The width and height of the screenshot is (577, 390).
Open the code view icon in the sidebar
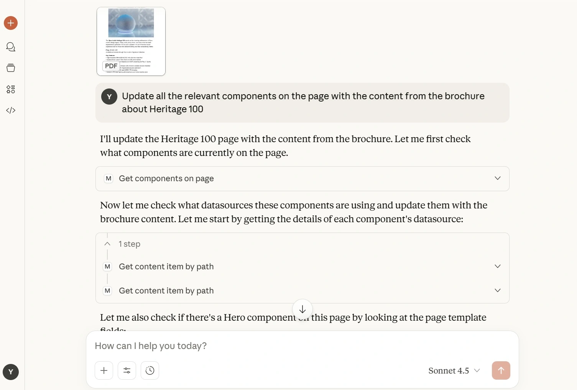pos(10,110)
